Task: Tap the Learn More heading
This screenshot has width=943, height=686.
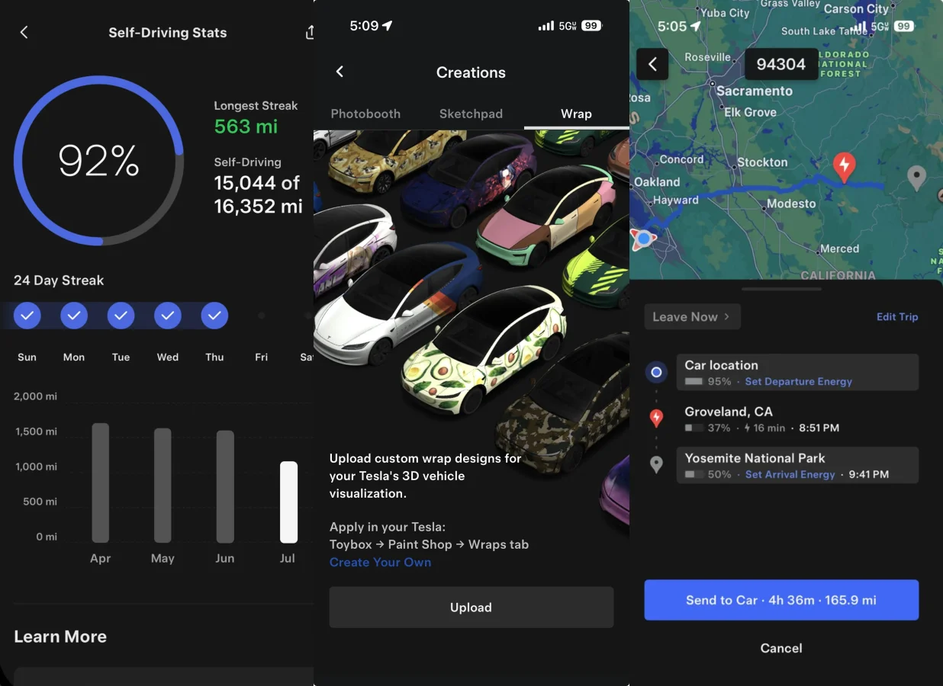Action: tap(60, 636)
